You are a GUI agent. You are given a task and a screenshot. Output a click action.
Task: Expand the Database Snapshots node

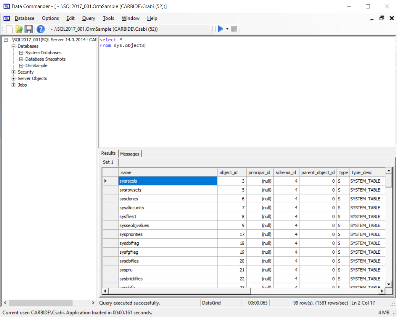(x=21, y=59)
